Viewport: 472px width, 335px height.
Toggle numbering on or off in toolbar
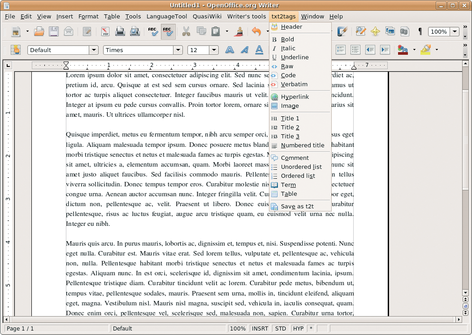point(341,50)
